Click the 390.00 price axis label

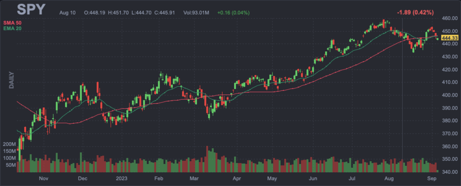pos(450,108)
